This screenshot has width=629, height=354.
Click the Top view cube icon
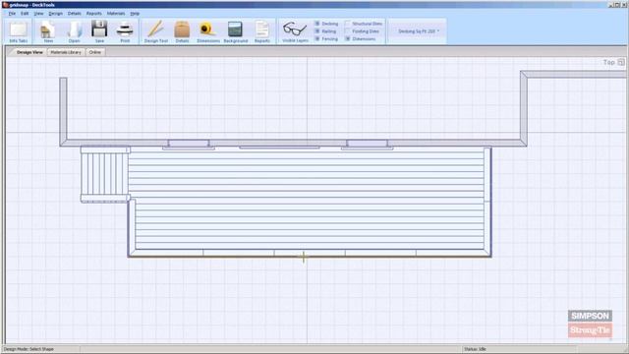[621, 62]
